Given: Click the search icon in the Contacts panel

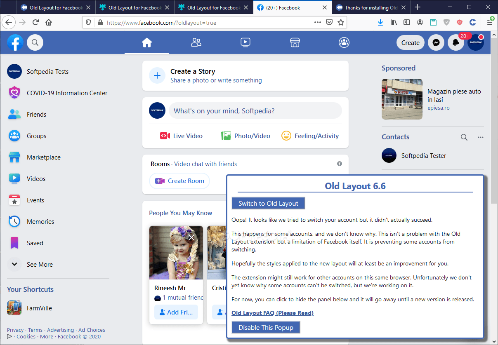Looking at the screenshot, I should (464, 137).
